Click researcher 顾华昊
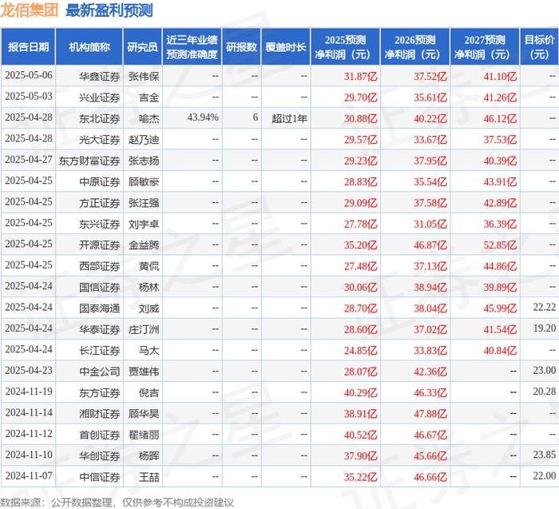559x509 pixels. 144,413
